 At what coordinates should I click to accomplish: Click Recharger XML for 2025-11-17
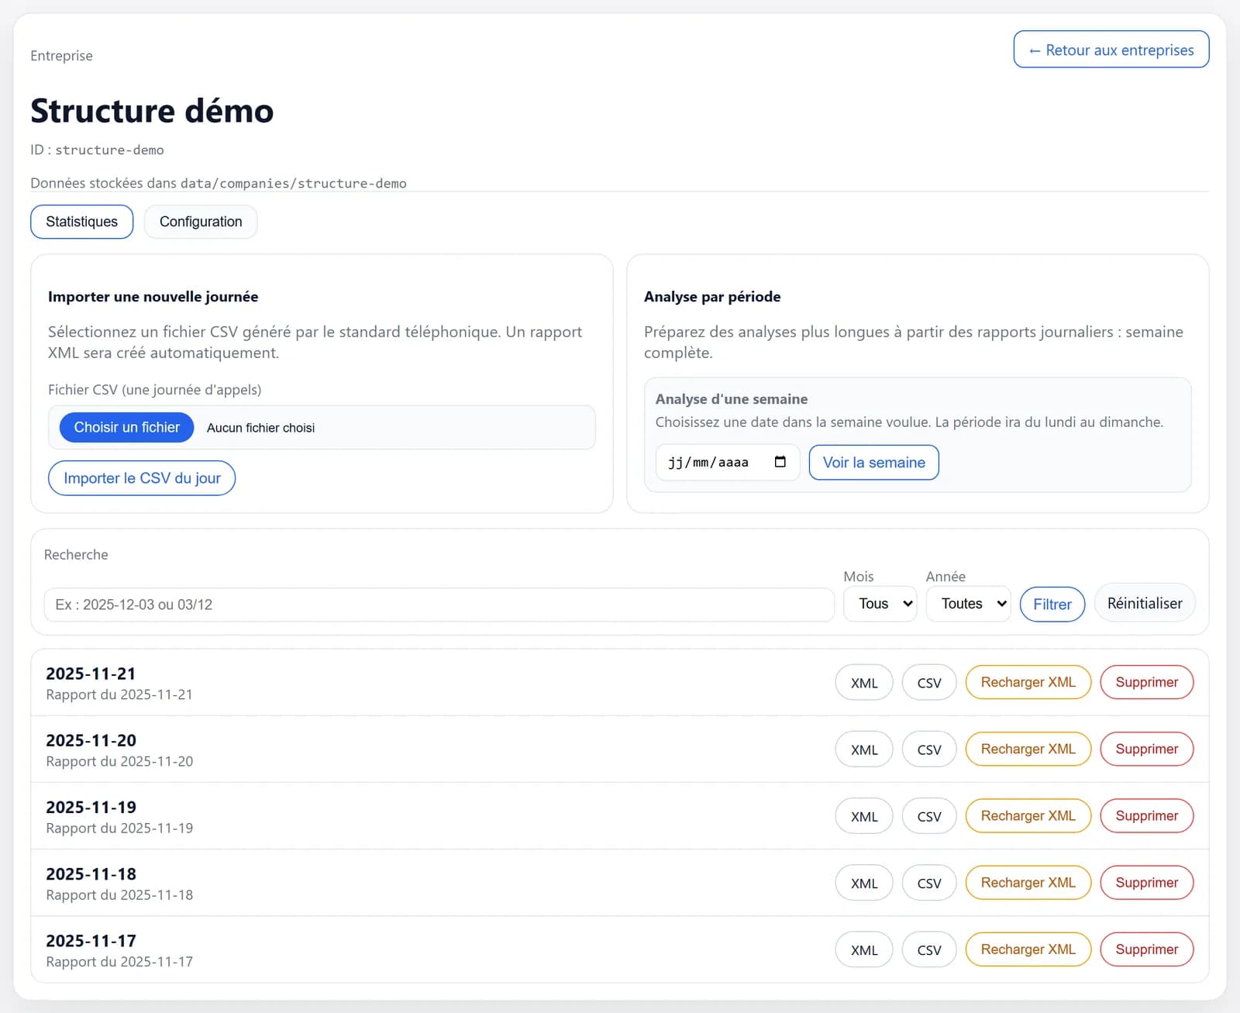tap(1028, 949)
